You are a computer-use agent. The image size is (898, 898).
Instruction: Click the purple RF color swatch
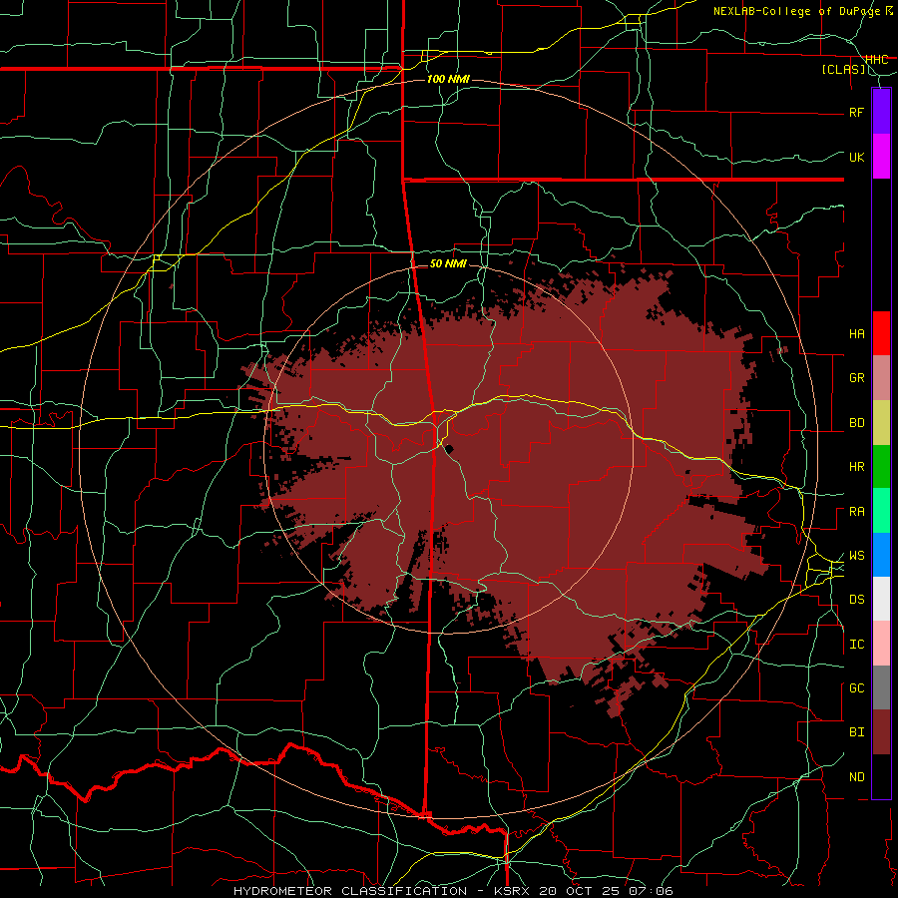point(881,112)
